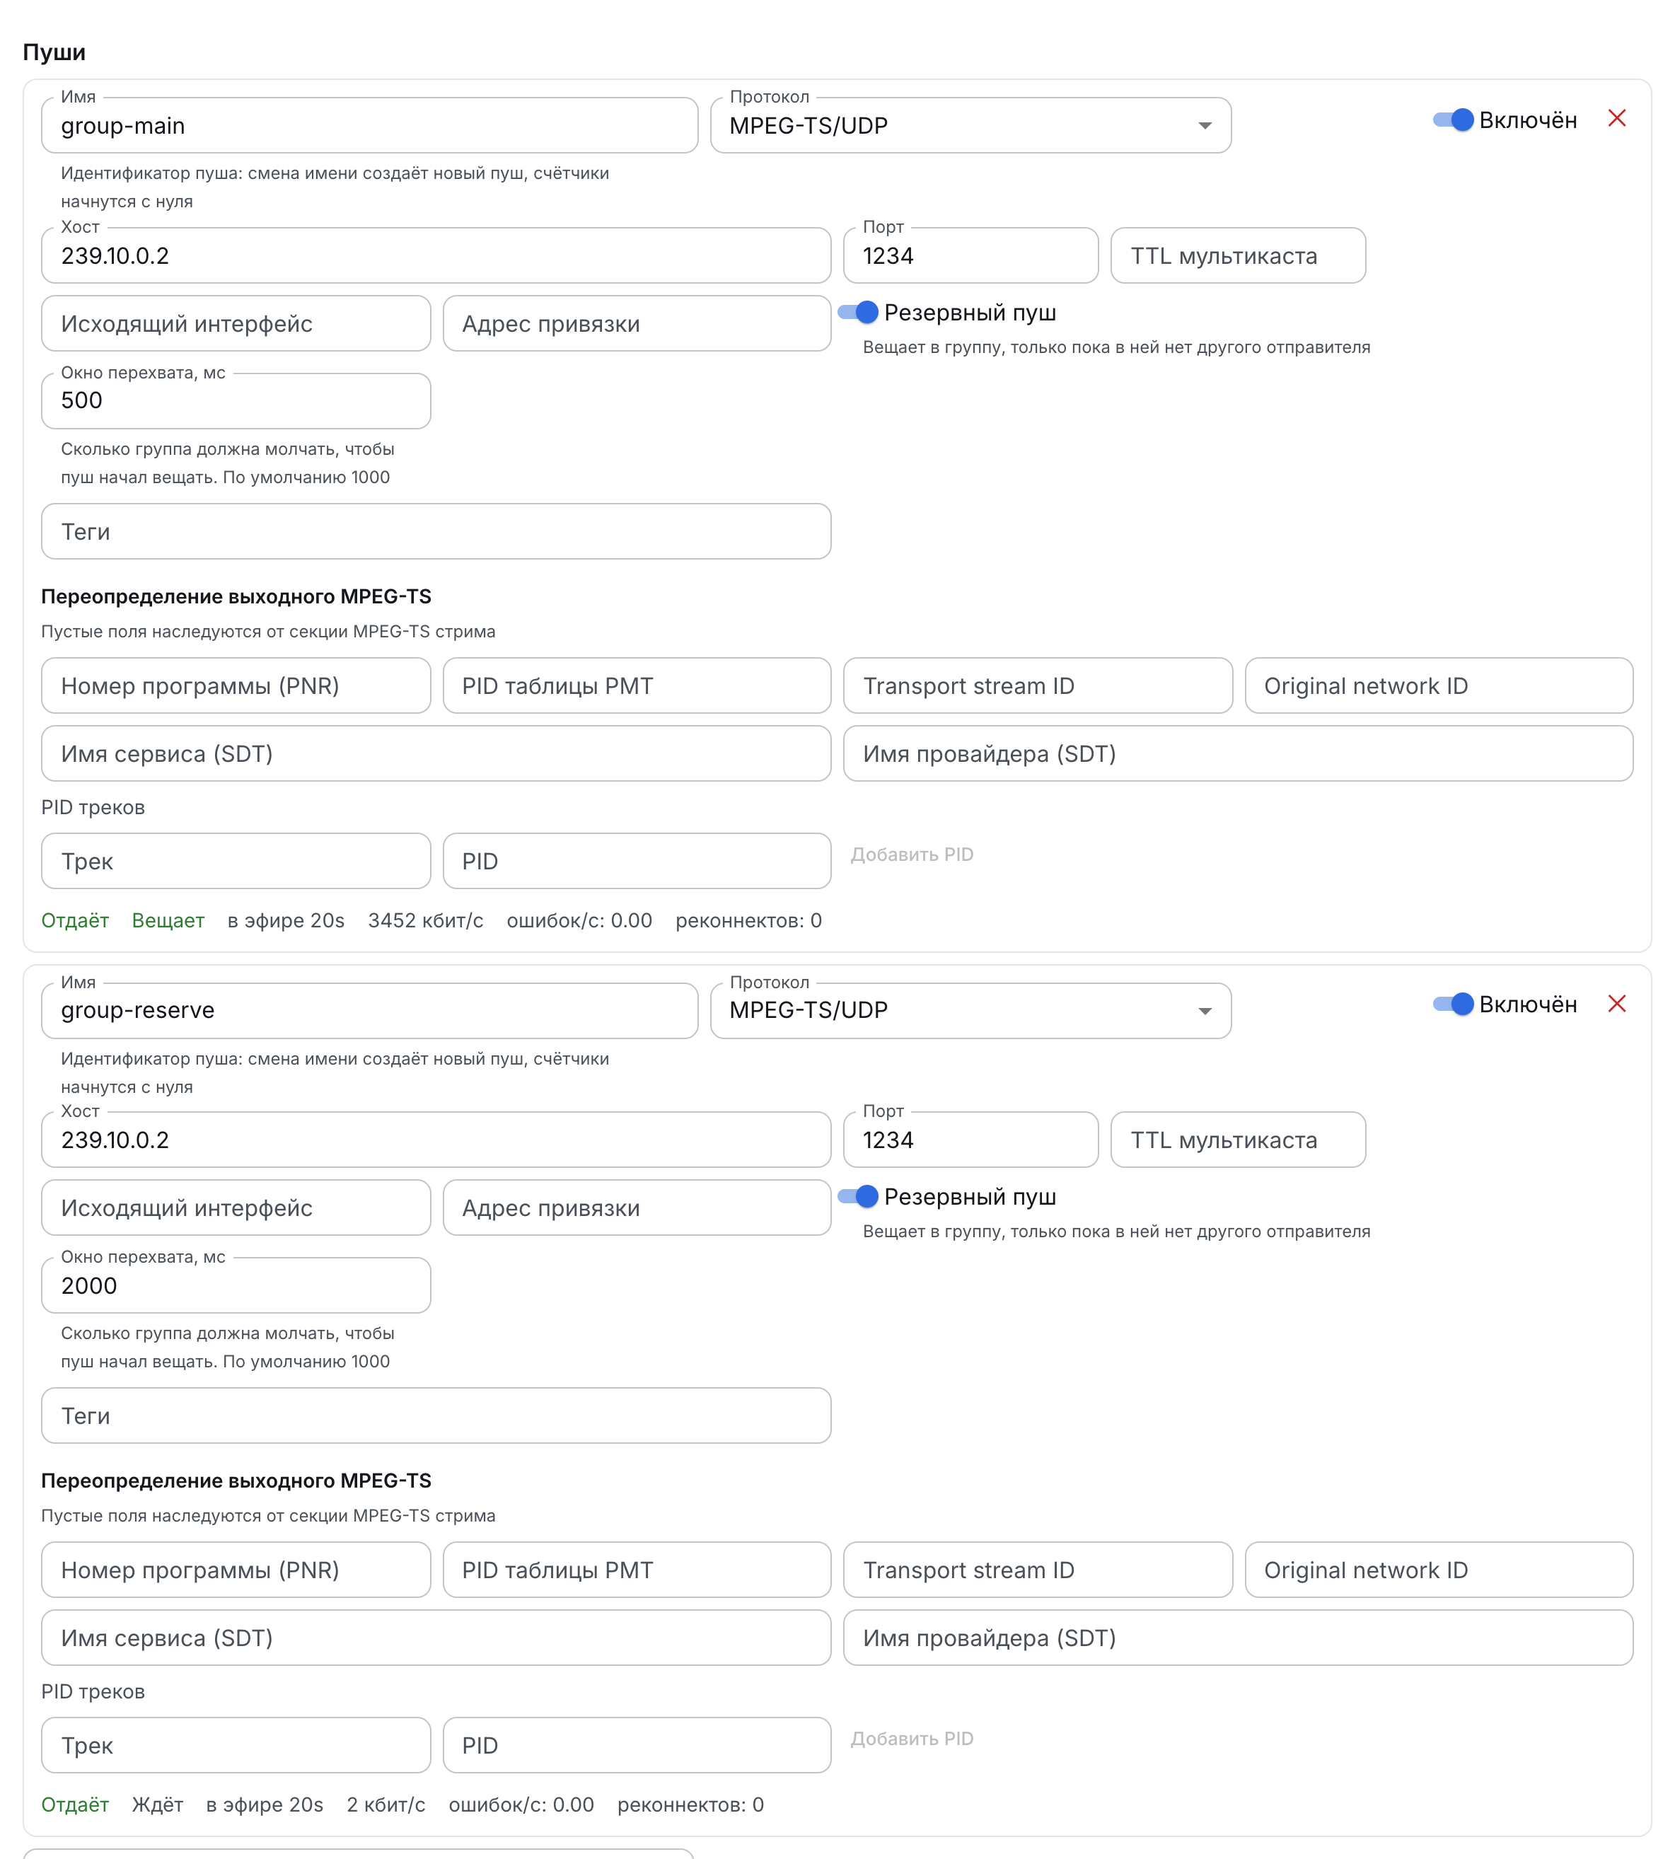Click the 3452 кбит/с bitrate value
This screenshot has height=1859, width=1675.
pos(425,921)
